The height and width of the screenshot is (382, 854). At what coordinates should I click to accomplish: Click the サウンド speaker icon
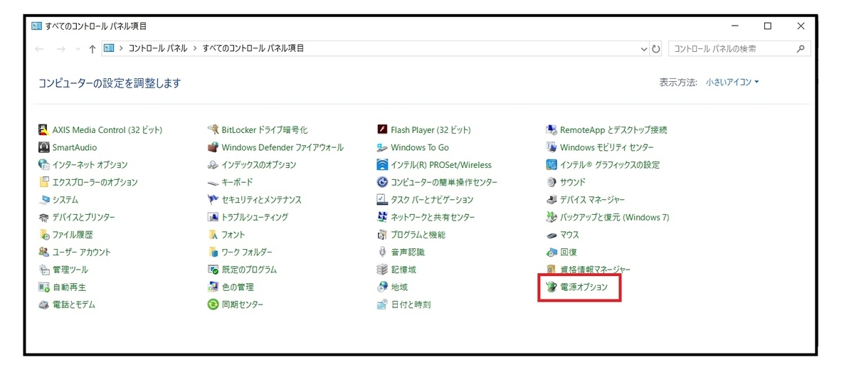(x=552, y=182)
